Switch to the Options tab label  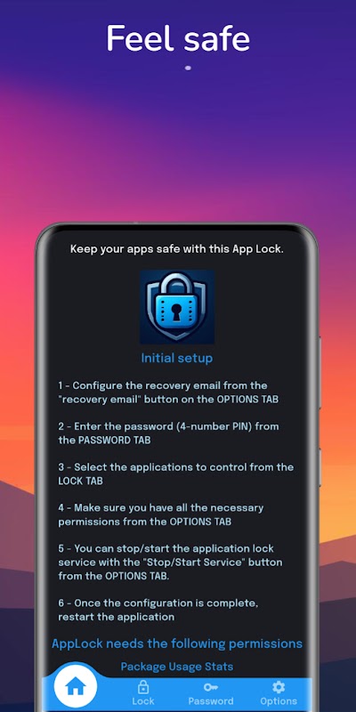[x=279, y=701]
